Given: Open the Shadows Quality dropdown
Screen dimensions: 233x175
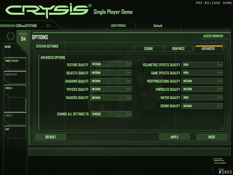Looking at the screenshot, I should pyautogui.click(x=111, y=81).
